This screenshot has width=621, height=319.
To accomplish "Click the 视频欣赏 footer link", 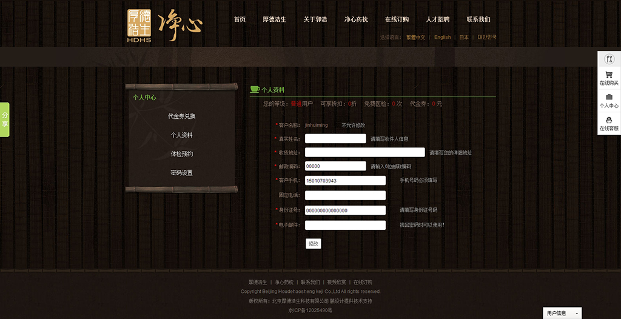I will click(x=337, y=283).
